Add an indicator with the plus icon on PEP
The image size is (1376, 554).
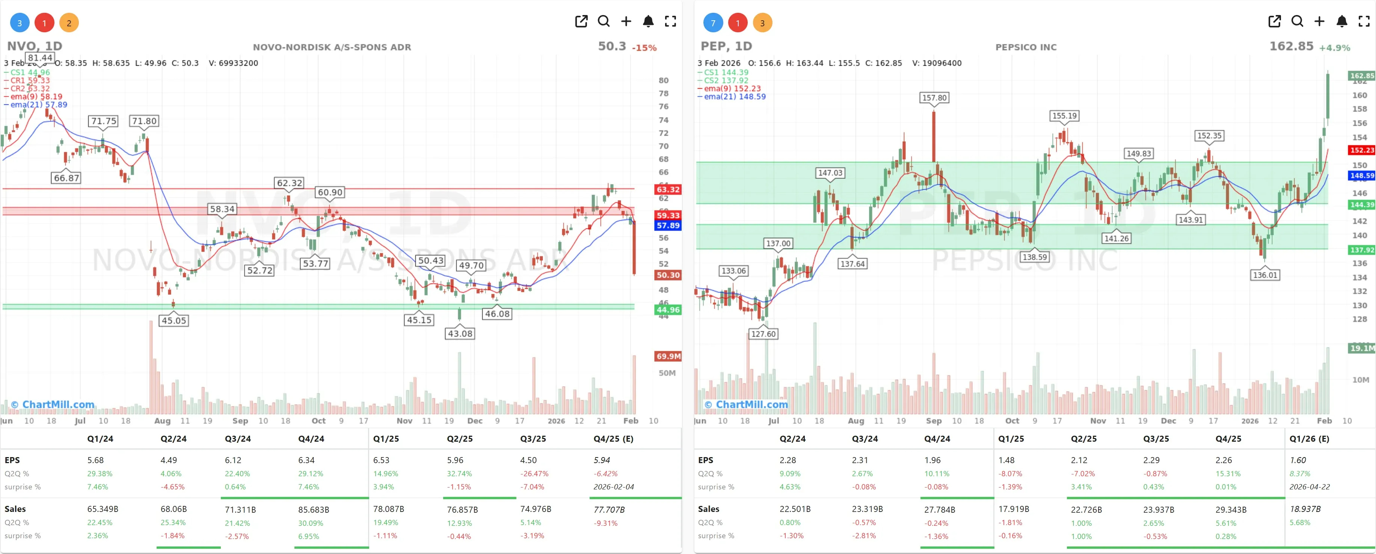click(x=1319, y=21)
